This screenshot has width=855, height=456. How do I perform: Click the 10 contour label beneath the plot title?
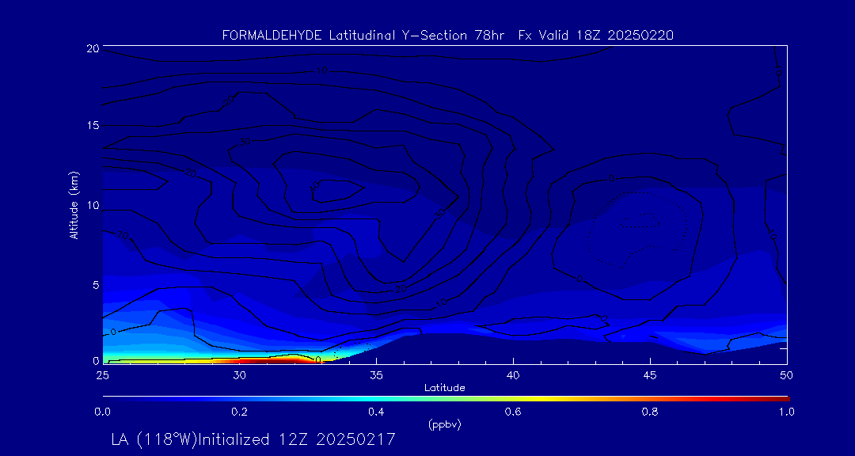(321, 70)
